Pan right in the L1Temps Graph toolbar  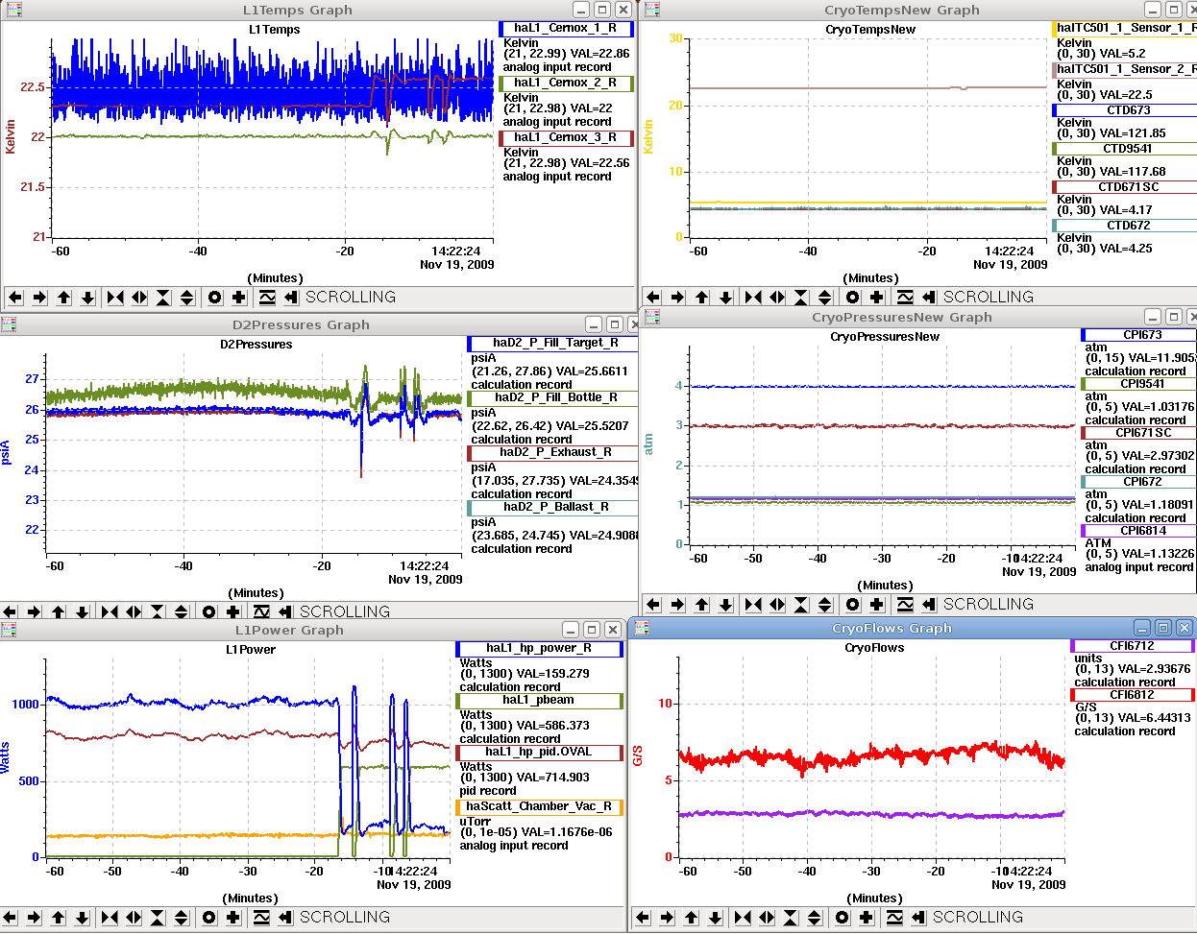(x=39, y=298)
